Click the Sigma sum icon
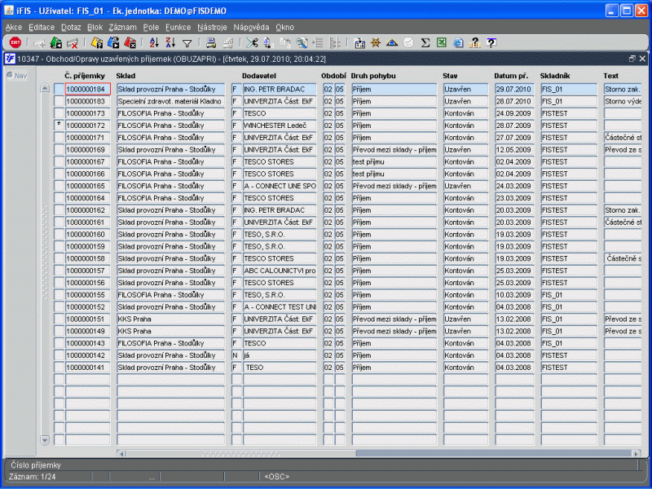Screen dimensions: 652x489 coord(425,42)
